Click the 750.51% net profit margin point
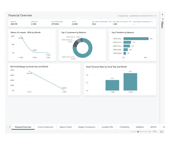This screenshot has width=170, height=152. [29, 71]
